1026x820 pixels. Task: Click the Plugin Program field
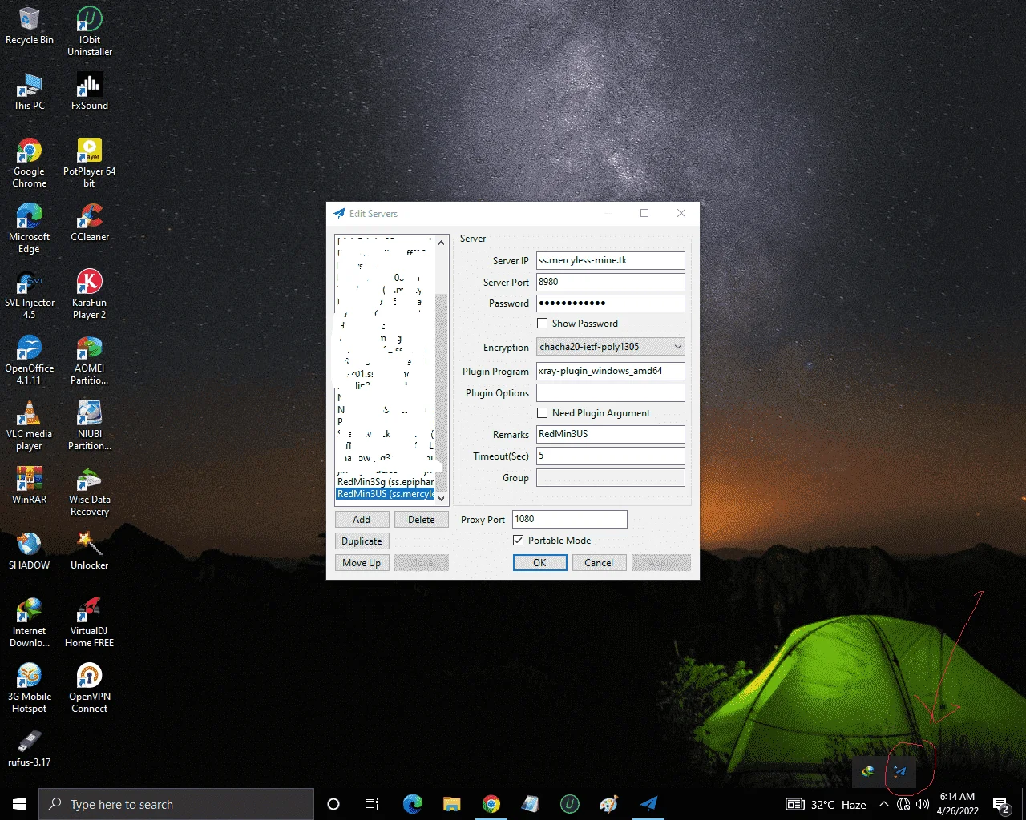pyautogui.click(x=611, y=371)
